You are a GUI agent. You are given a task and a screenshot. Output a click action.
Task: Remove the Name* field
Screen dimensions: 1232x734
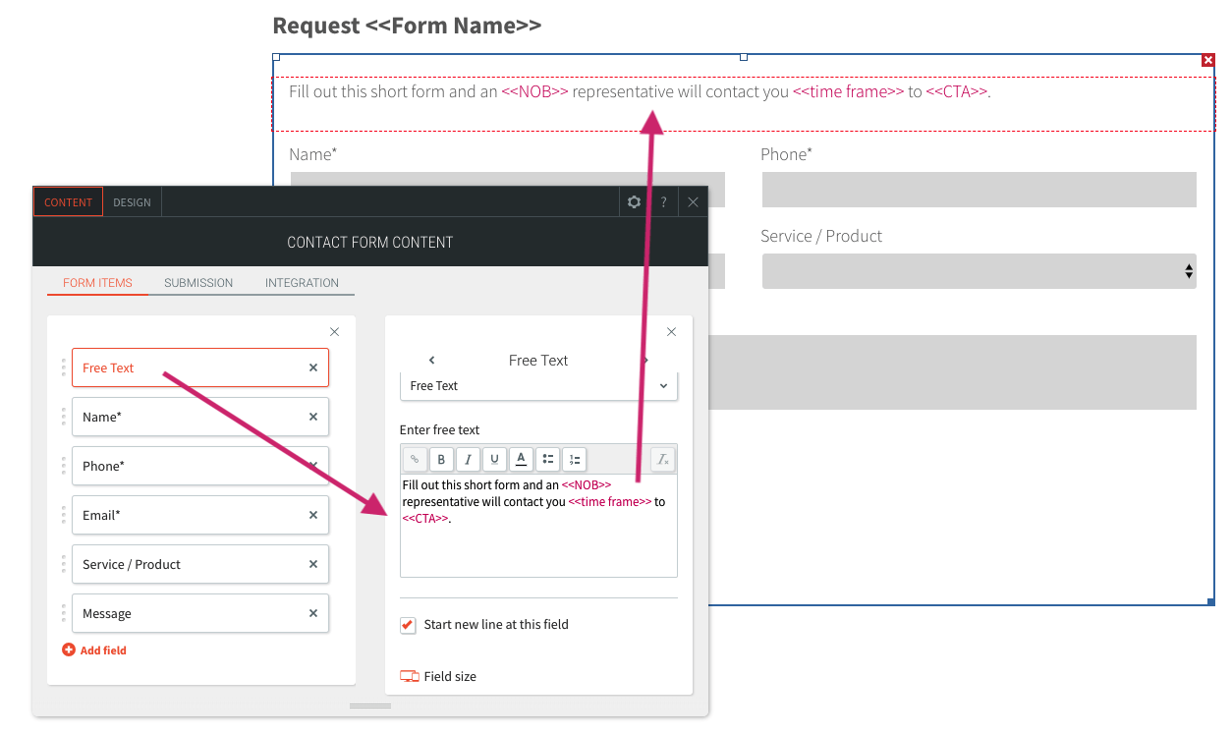tap(313, 417)
